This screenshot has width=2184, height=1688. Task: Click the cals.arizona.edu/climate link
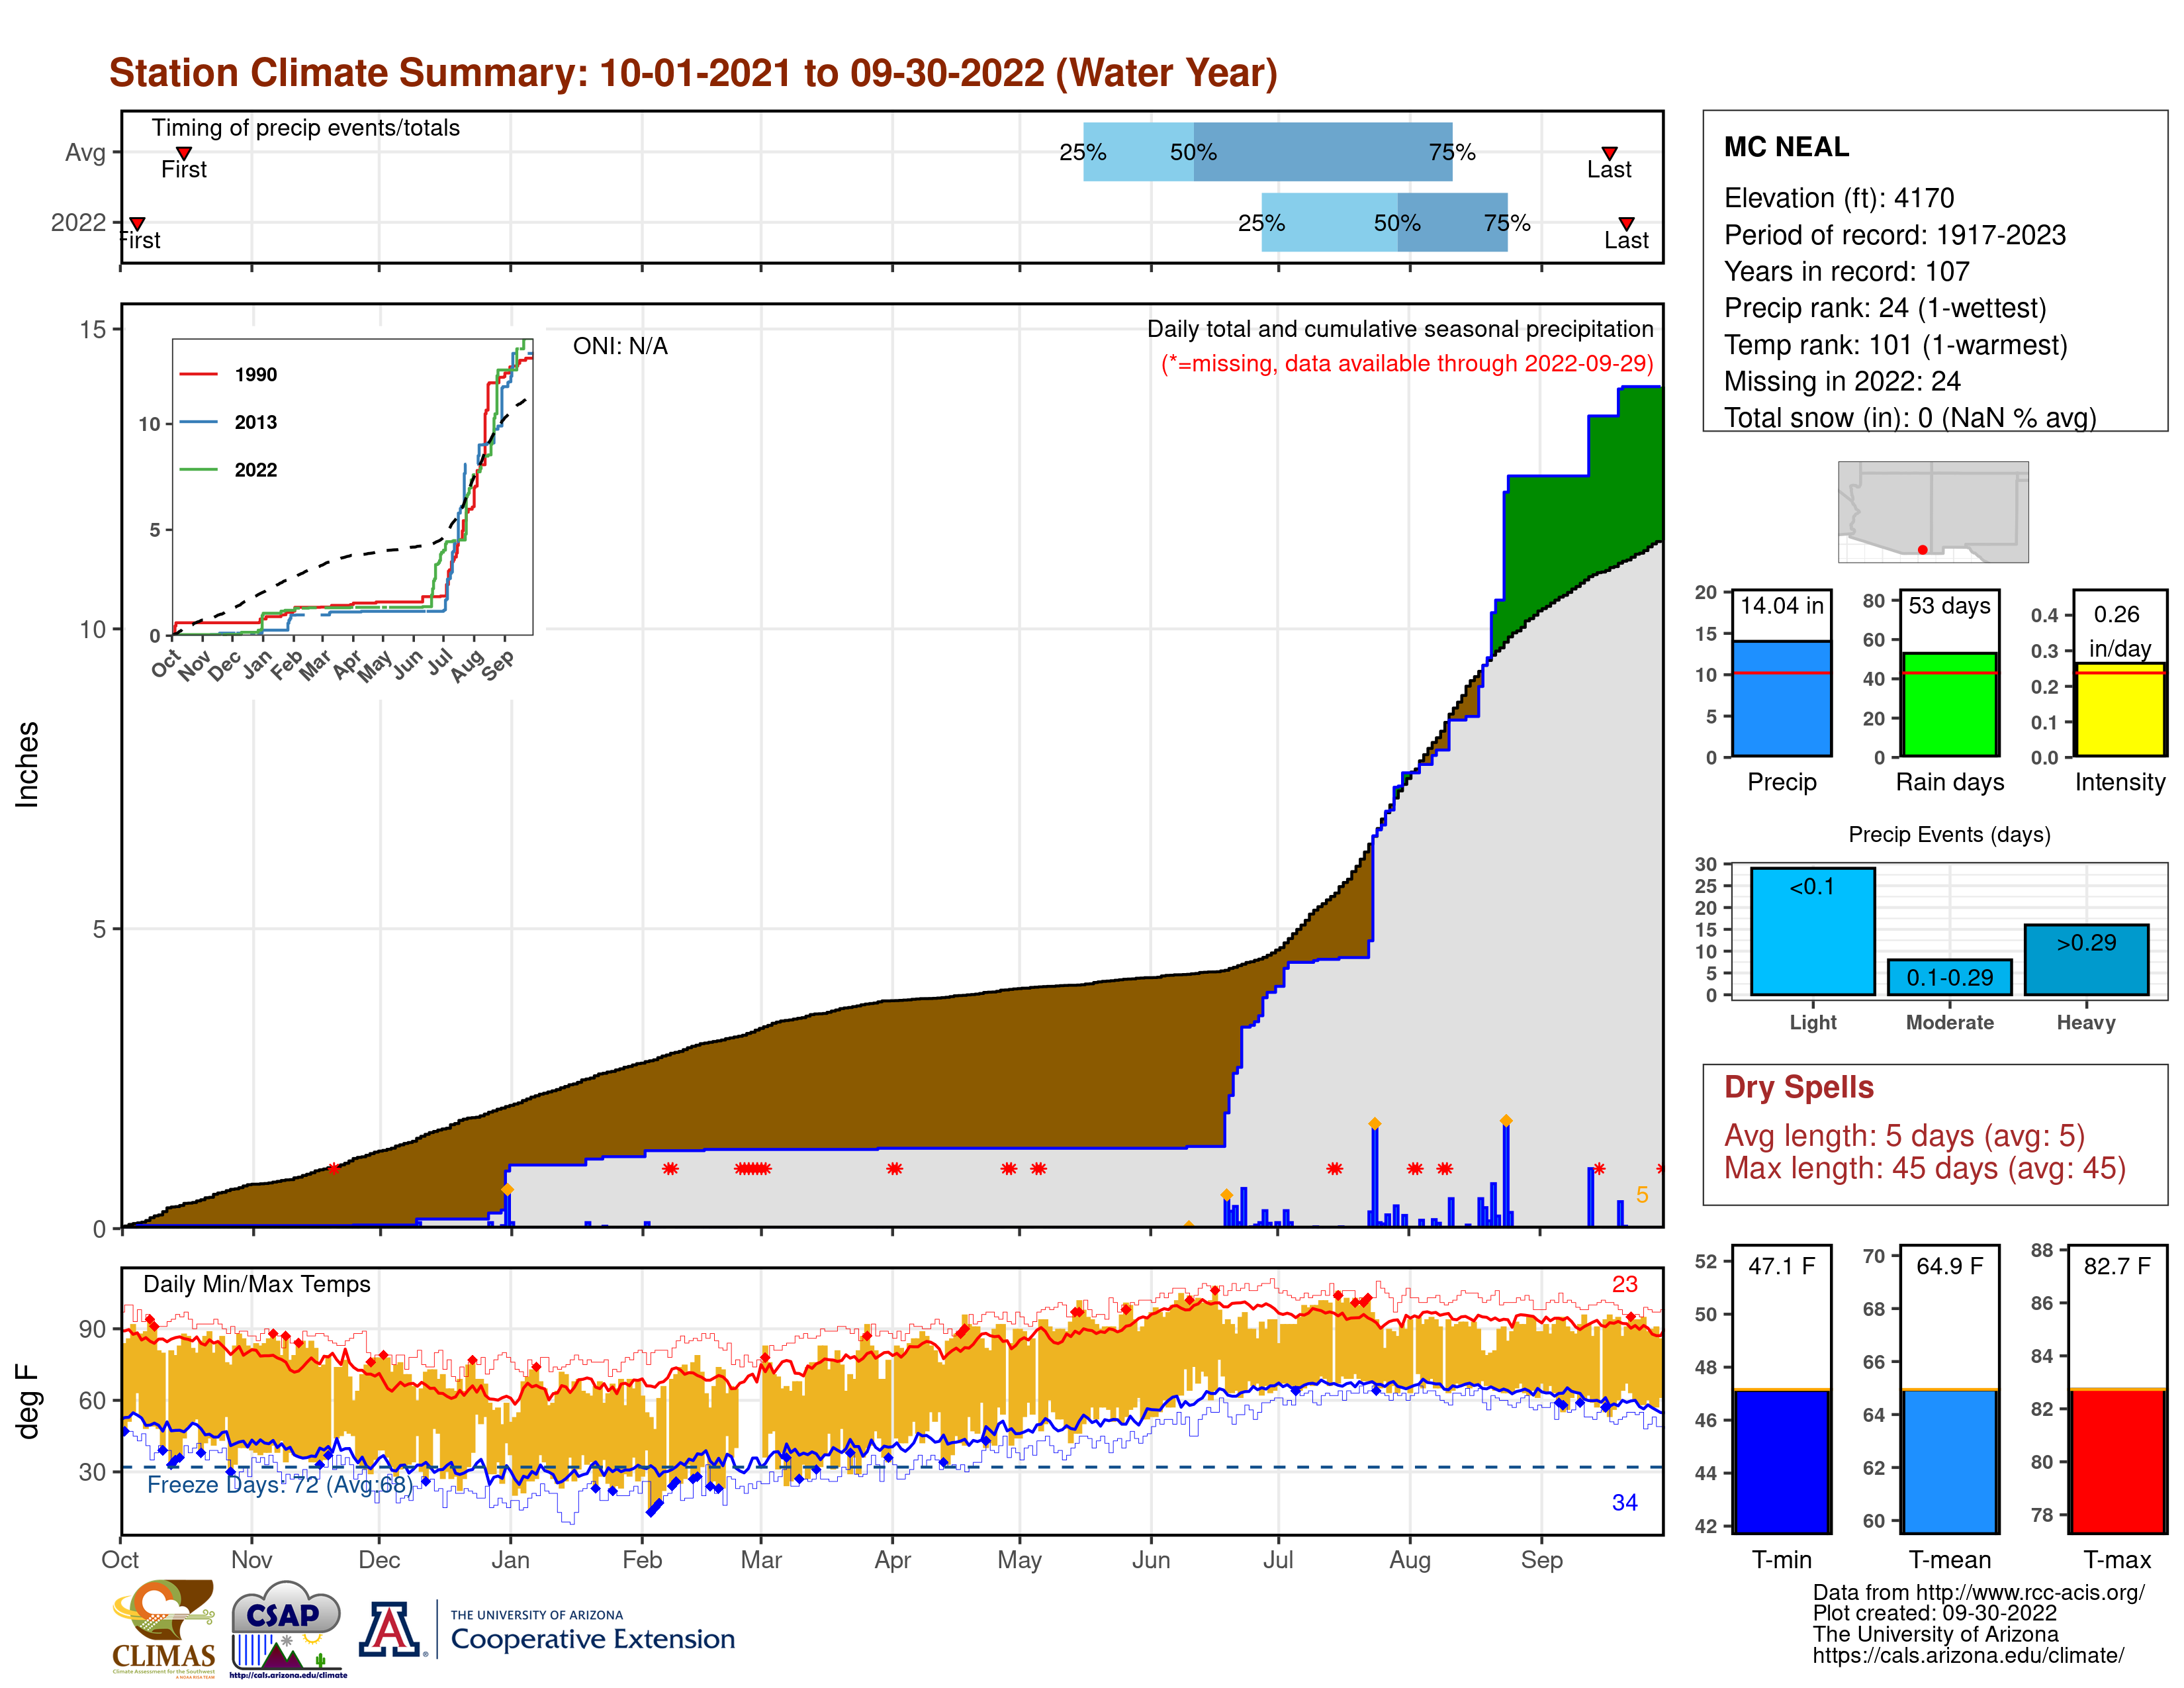1968,1655
